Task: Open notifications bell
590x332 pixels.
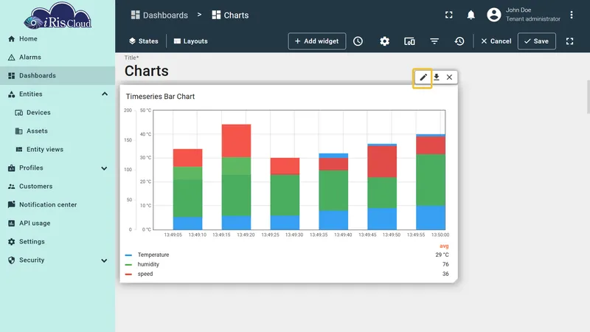Action: click(471, 15)
